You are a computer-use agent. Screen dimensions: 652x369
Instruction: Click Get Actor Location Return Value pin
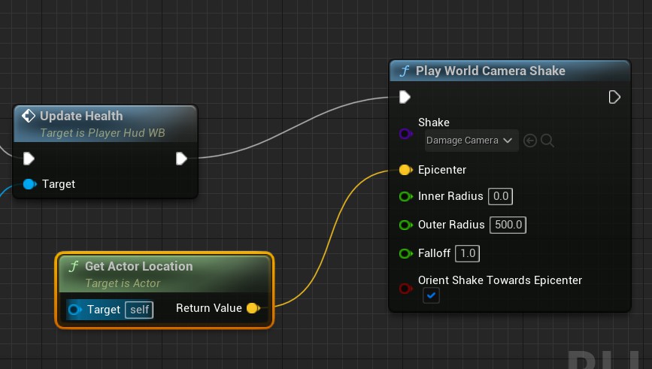pos(253,308)
